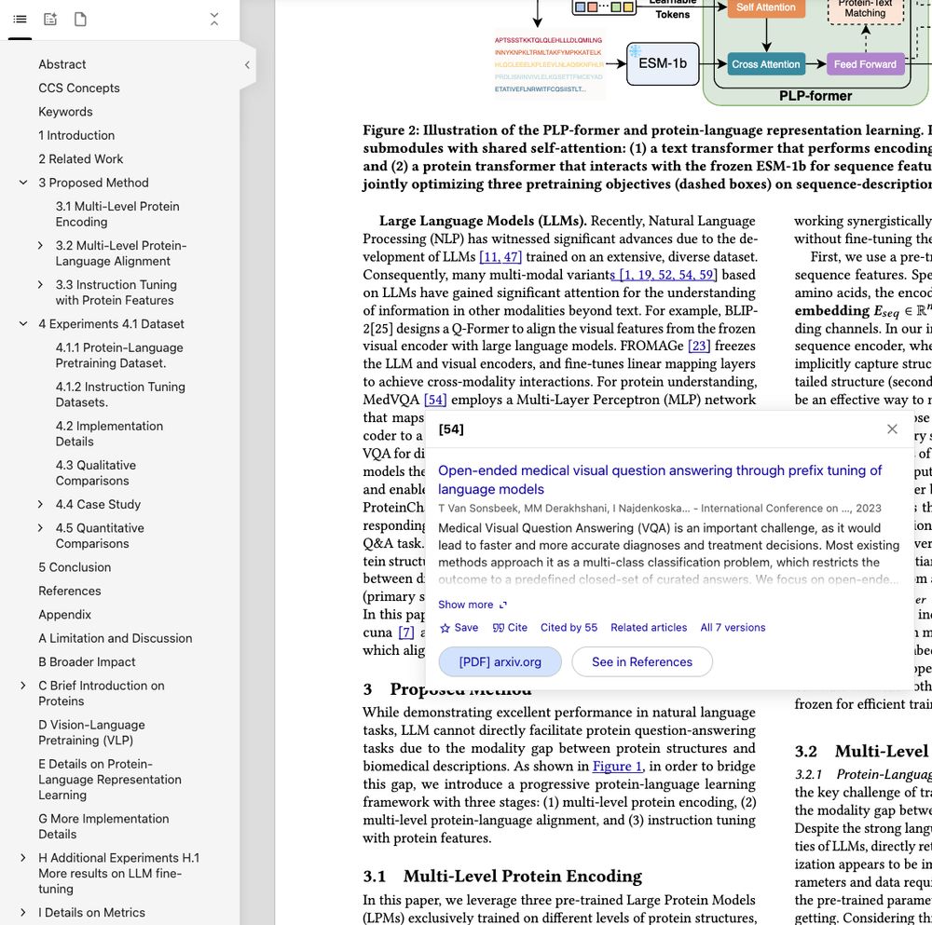The width and height of the screenshot is (932, 925).
Task: Expand 3.3 Instruction Tuning section
Action: click(x=40, y=284)
